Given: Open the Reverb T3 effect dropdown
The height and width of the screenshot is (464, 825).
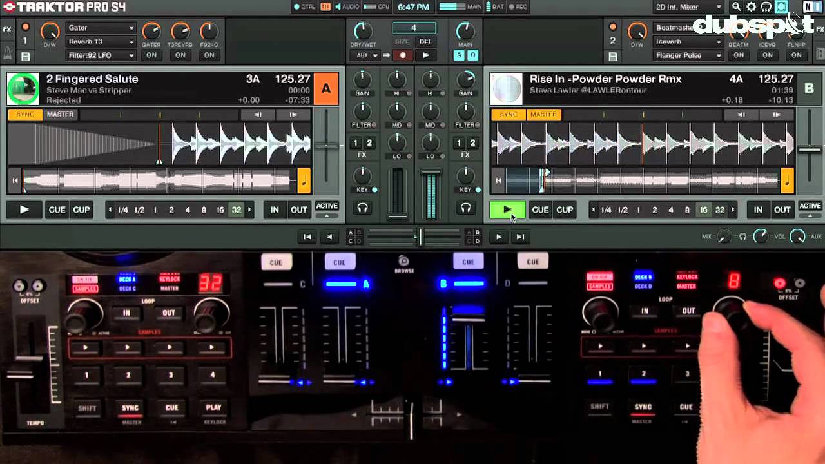Looking at the screenshot, I should [101, 42].
